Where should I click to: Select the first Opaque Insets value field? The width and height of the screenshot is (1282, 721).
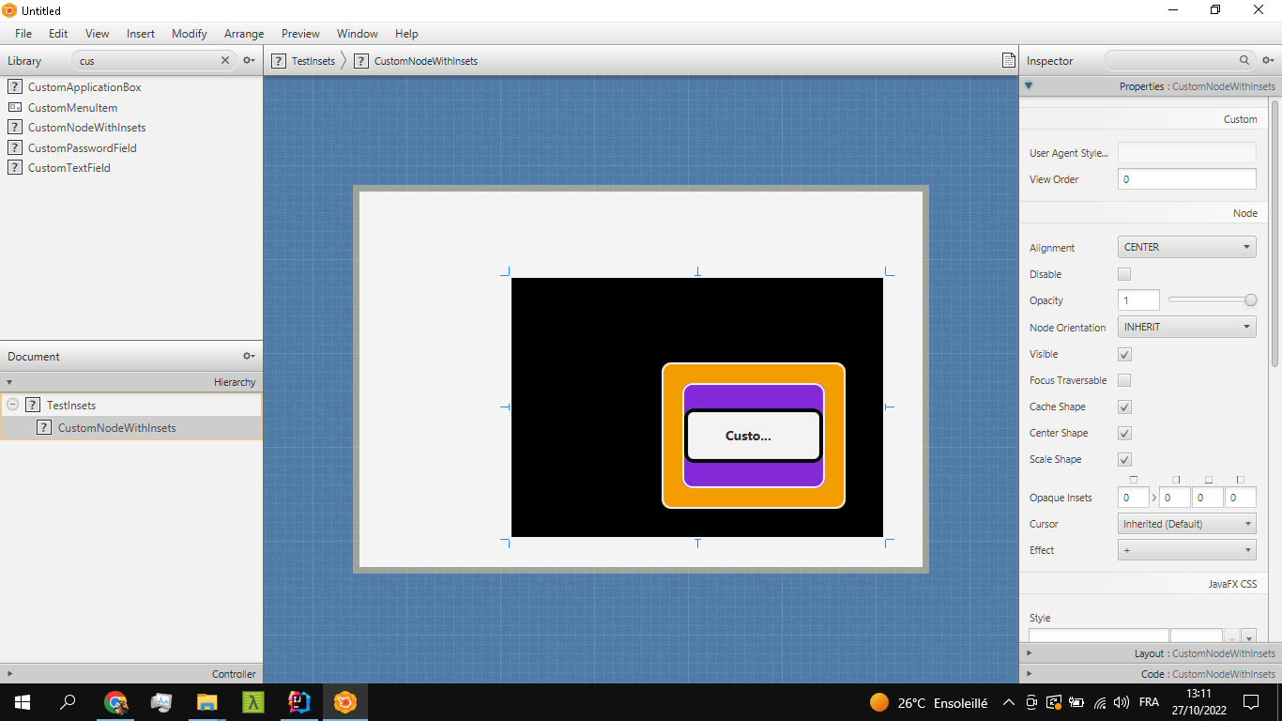click(1132, 497)
